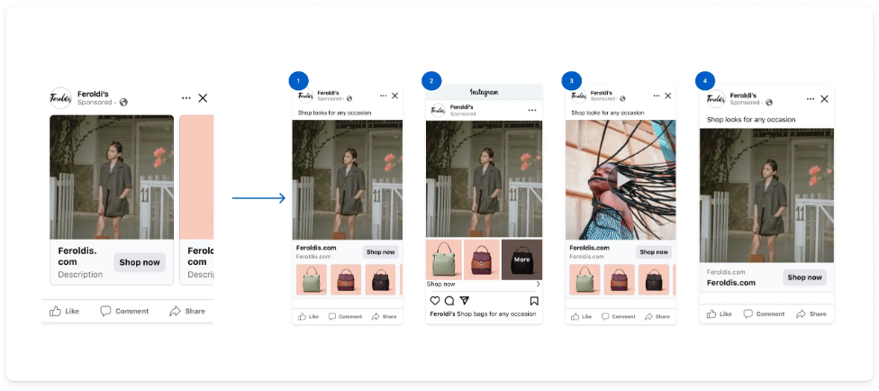Share ad variant 1
This screenshot has width=879, height=391.
[x=384, y=316]
